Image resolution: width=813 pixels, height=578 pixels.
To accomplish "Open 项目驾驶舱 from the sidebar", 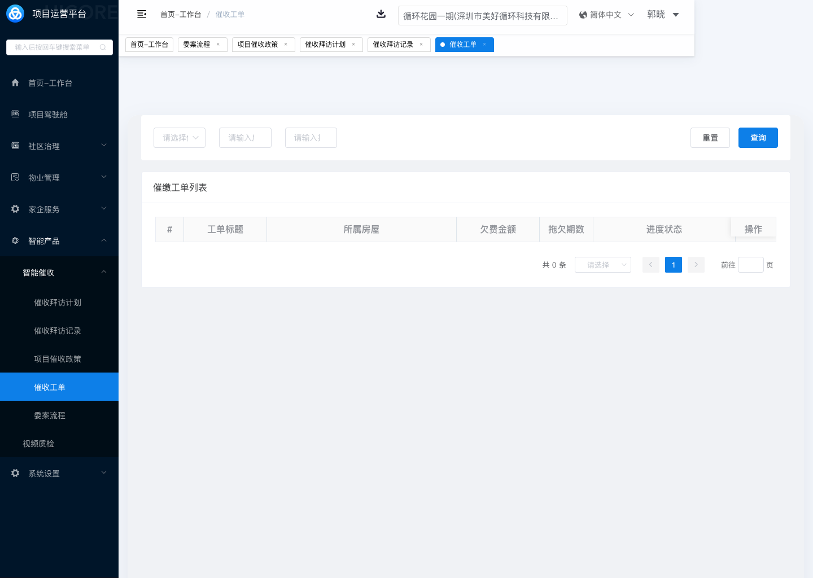I will coord(48,115).
